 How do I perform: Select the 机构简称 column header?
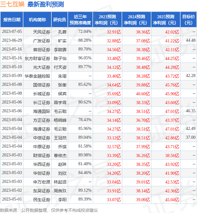point(37,19)
